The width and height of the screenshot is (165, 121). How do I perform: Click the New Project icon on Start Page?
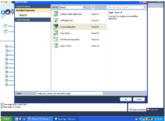[5, 26]
